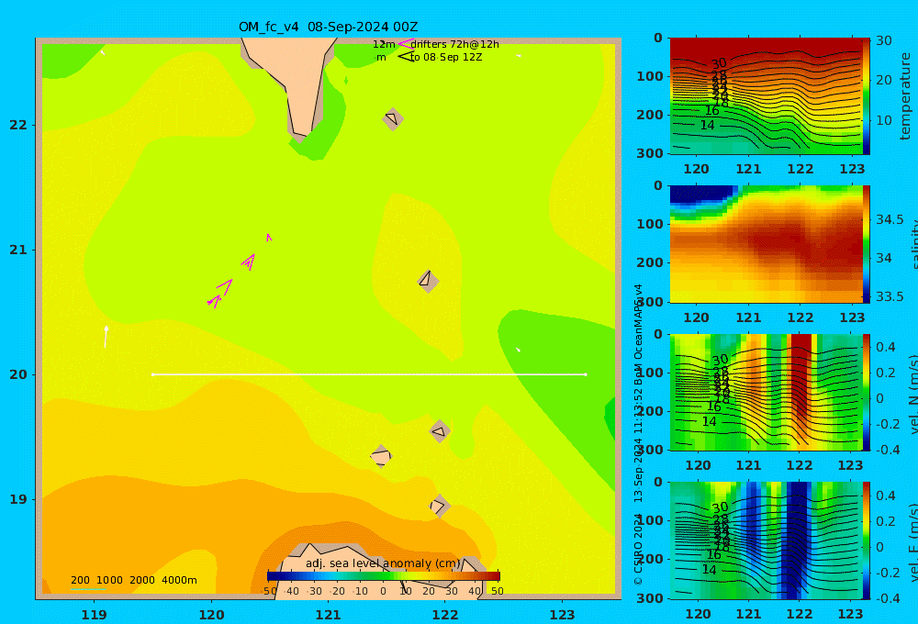Click latitude tick label 22 on main map
918x624 pixels.
click(x=18, y=125)
